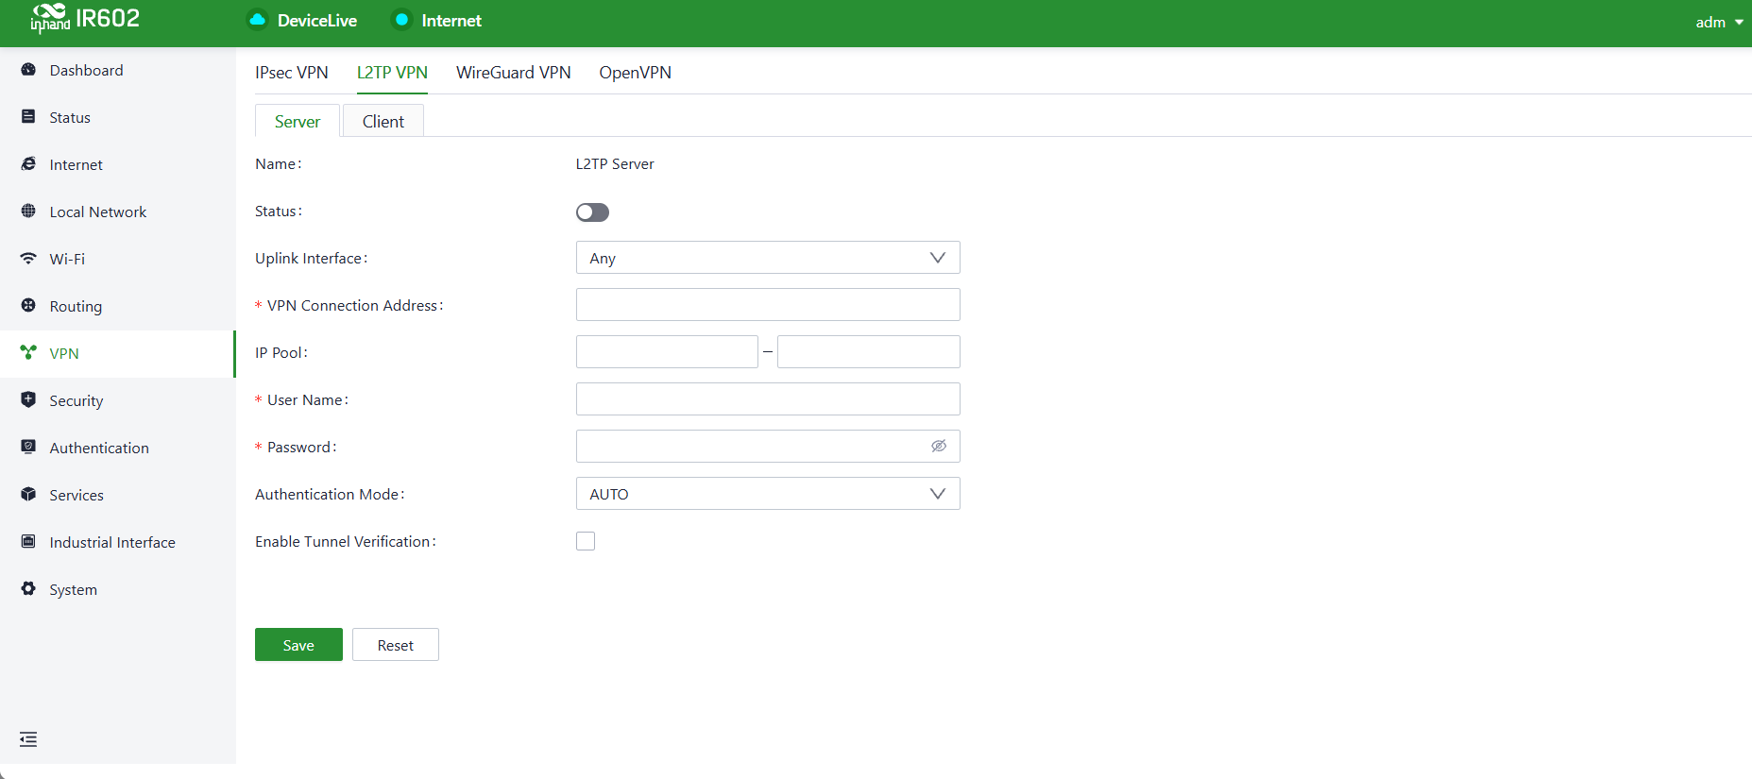
Task: Switch to the IPsec VPN tab
Action: [x=292, y=73]
